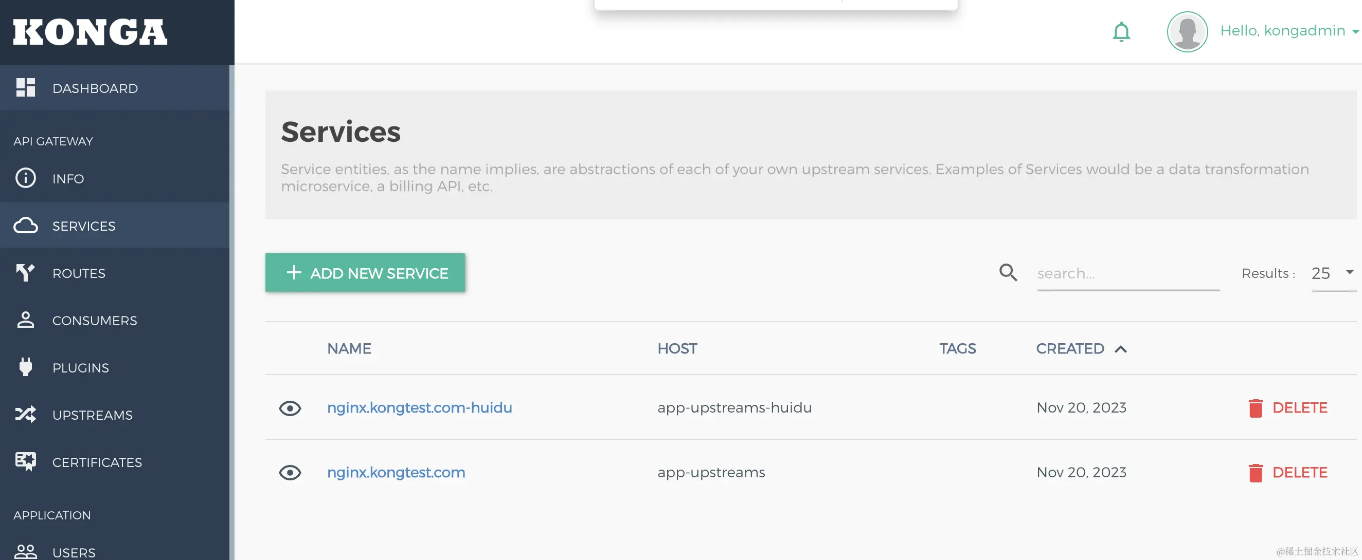Click trash icon for nginx.kongtest.com-huidu row

[1255, 408]
